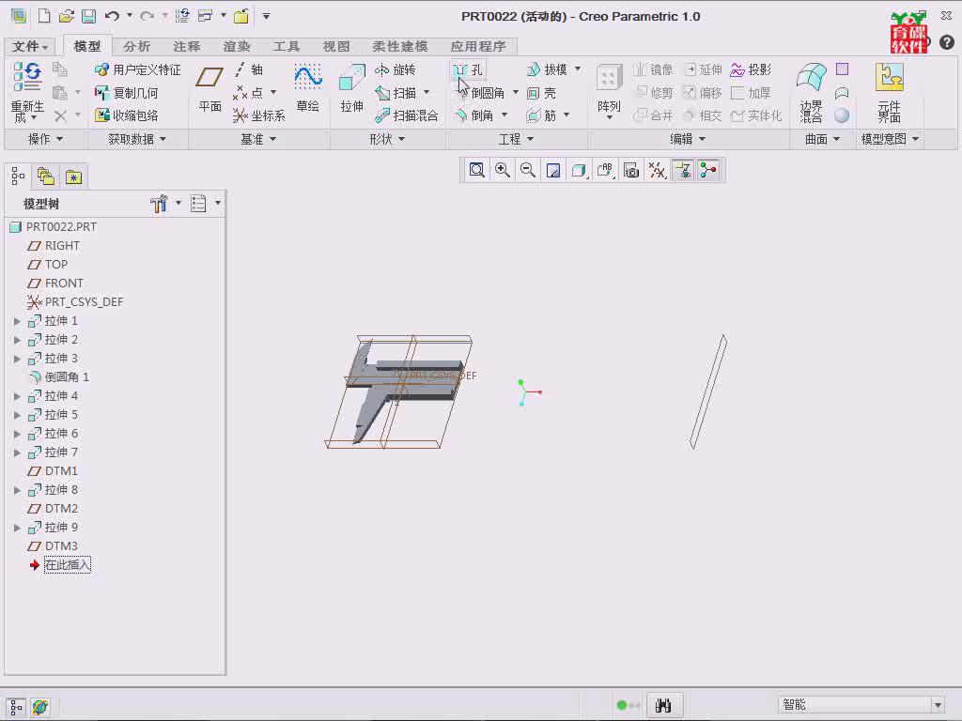Open the 基准 (Datum) group dropdown

(258, 139)
